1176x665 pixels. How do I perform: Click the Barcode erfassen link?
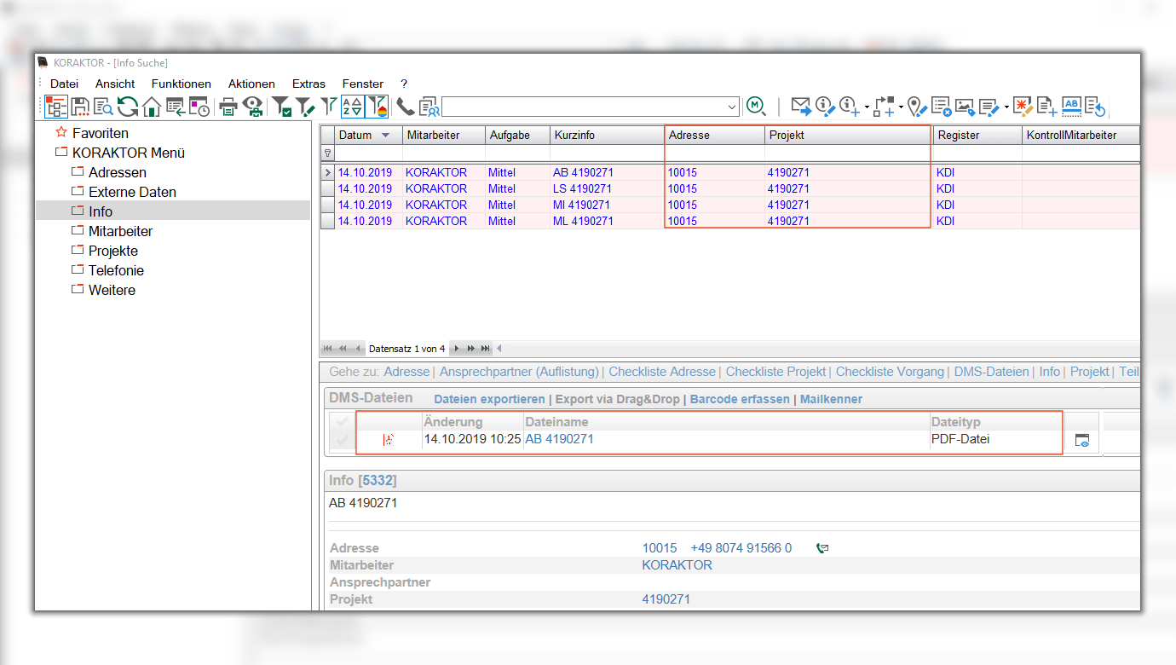click(x=739, y=399)
